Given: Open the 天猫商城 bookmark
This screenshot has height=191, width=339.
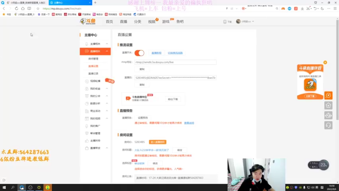Looking at the screenshot, I should (x=84, y=14).
